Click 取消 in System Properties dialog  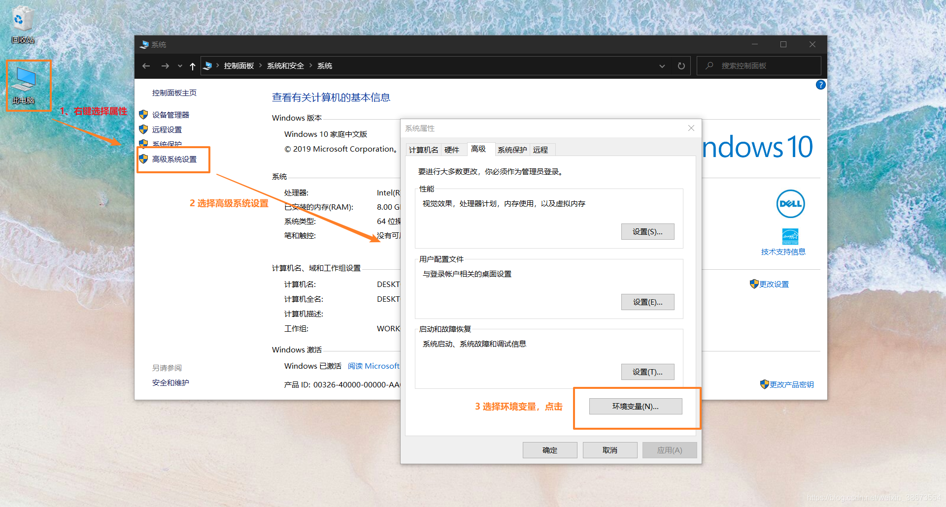pos(610,450)
